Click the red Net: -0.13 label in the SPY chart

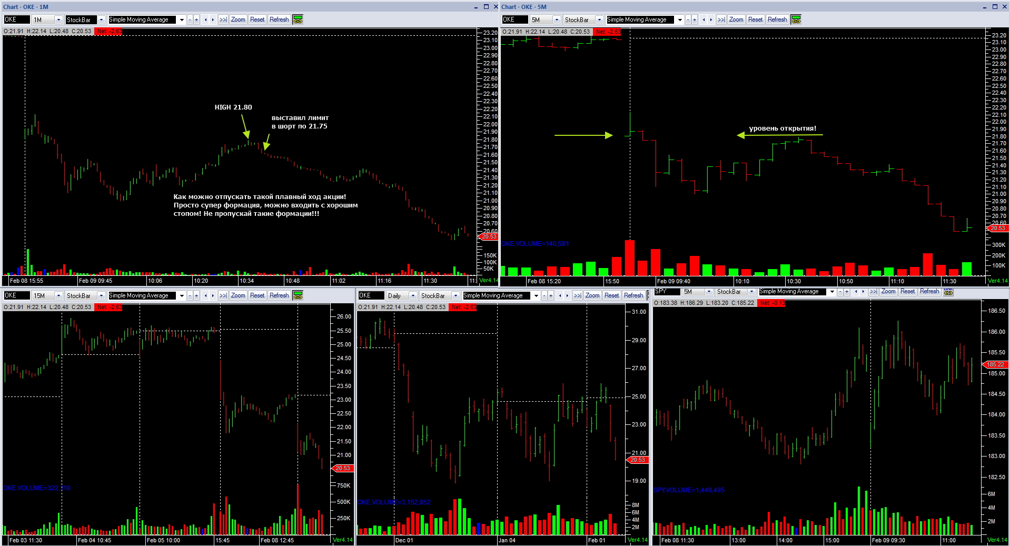click(x=771, y=303)
